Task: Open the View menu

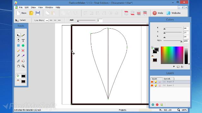Action: [x=40, y=8]
